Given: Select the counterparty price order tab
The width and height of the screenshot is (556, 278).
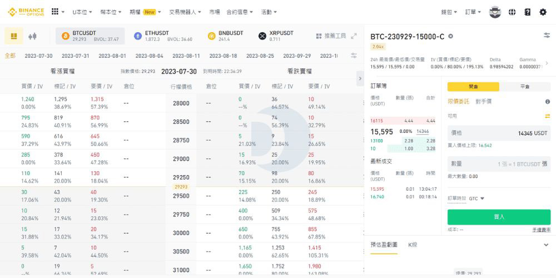Looking at the screenshot, I should click(484, 101).
